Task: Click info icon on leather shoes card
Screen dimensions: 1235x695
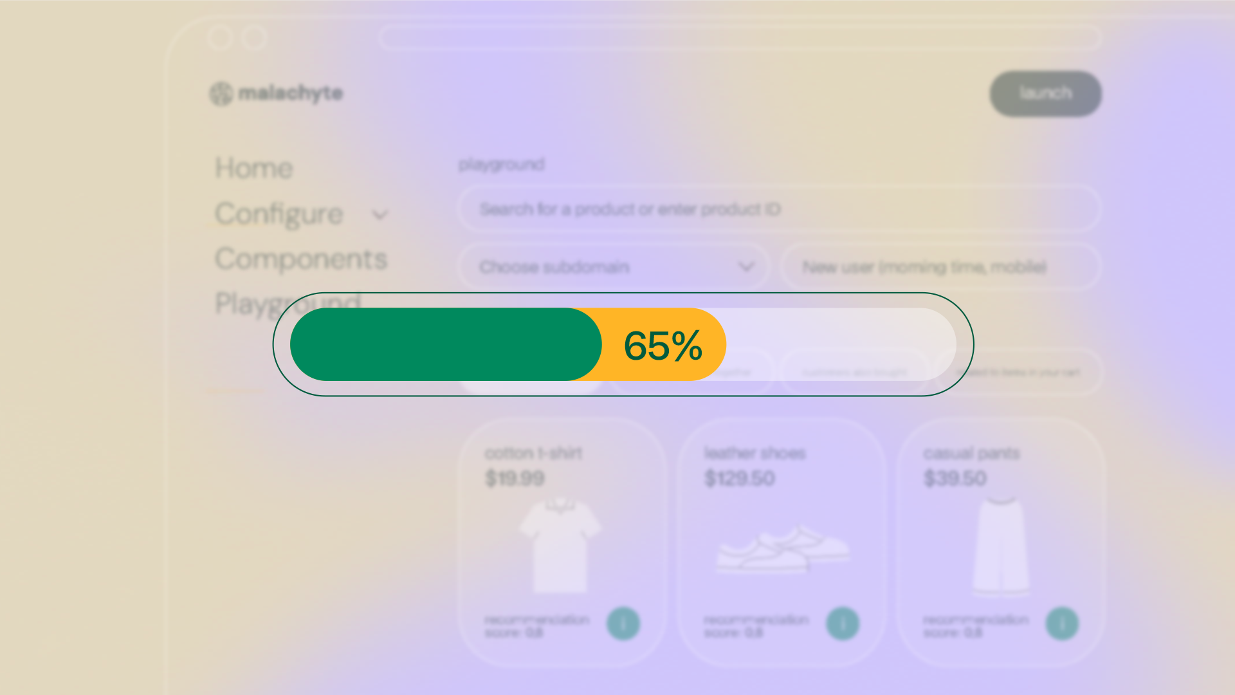Action: coord(842,624)
